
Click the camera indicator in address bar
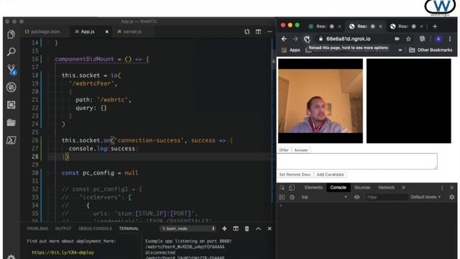397,39
